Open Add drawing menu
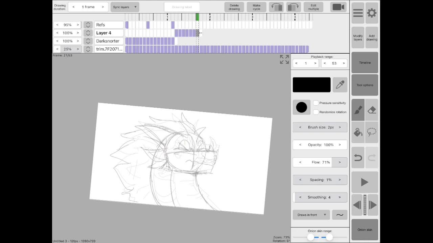The image size is (433, 243). (372, 37)
